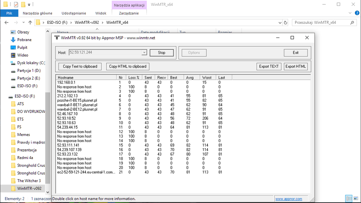
Task: Click the Loss % column header
Action: click(x=134, y=78)
